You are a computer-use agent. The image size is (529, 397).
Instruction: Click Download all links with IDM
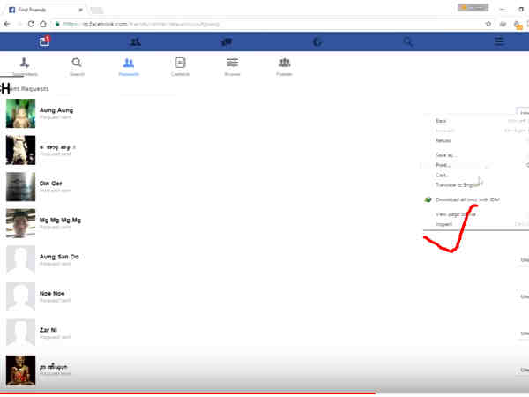(468, 199)
